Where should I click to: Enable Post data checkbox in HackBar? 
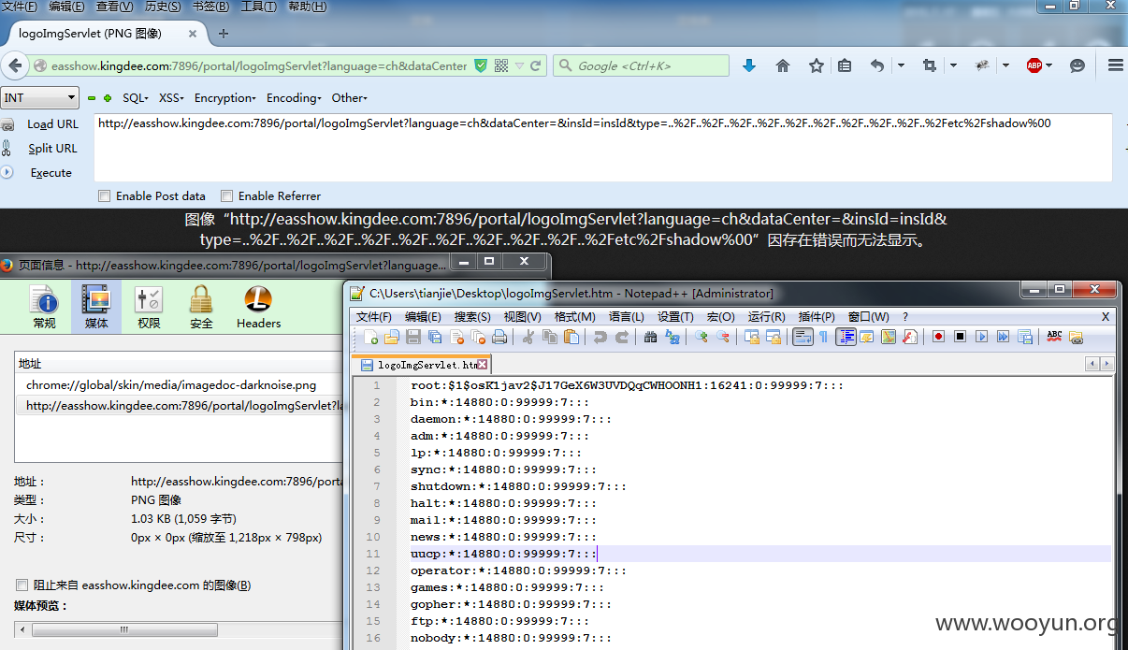click(104, 196)
